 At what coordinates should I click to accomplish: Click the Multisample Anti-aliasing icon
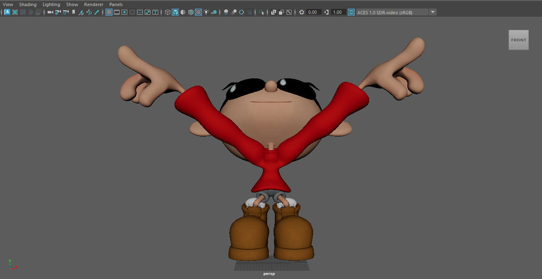[x=242, y=12]
